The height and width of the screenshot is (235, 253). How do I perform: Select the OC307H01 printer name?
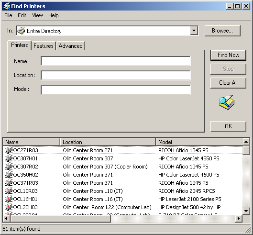25,158
